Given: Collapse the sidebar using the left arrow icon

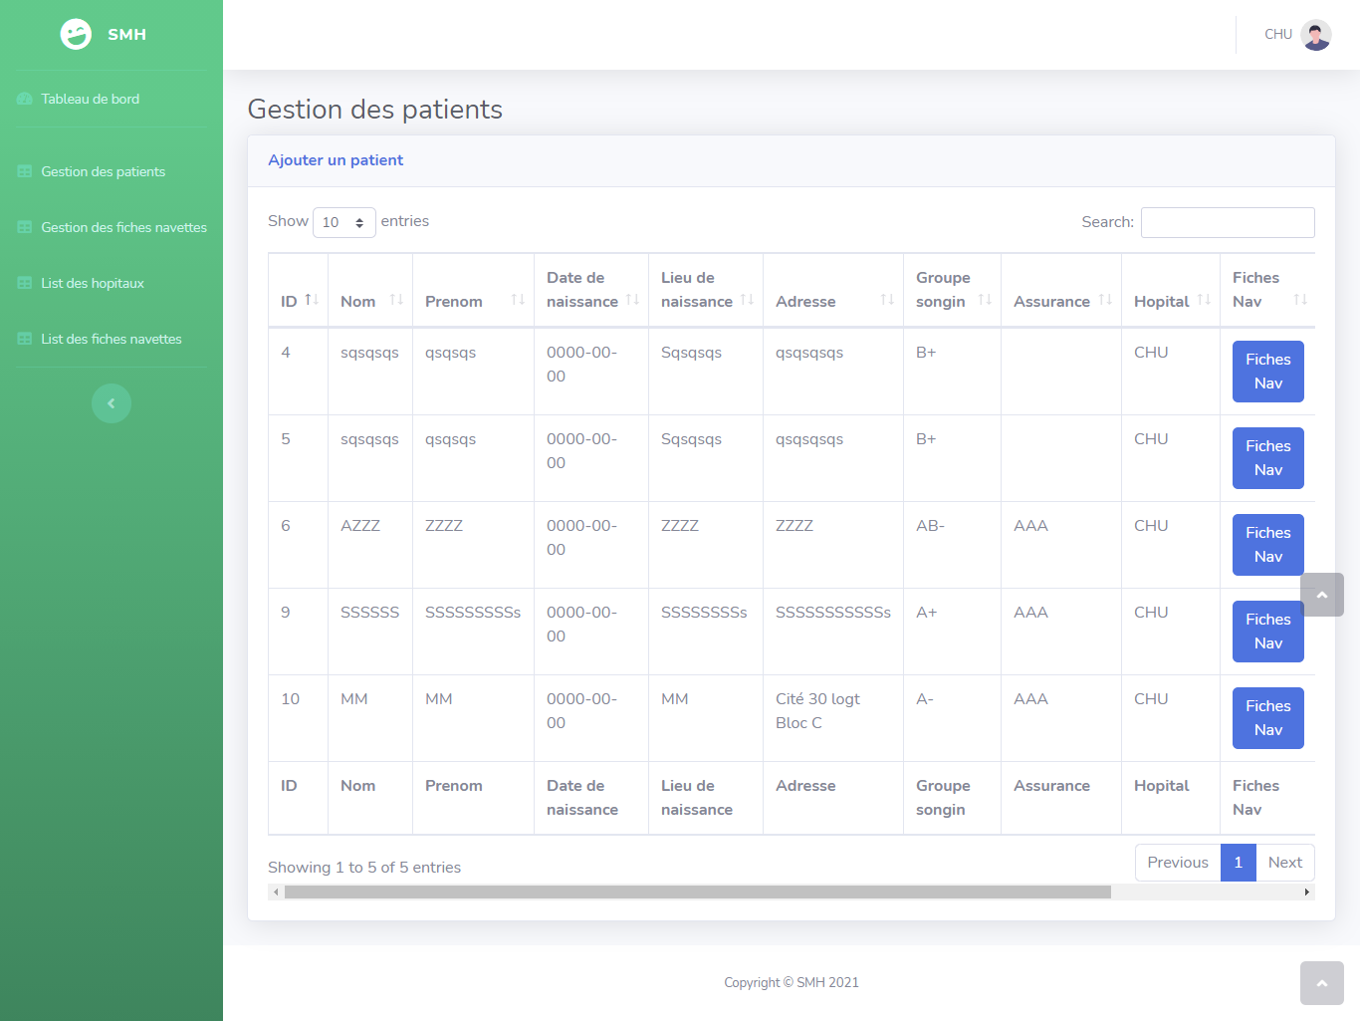Looking at the screenshot, I should coord(111,402).
